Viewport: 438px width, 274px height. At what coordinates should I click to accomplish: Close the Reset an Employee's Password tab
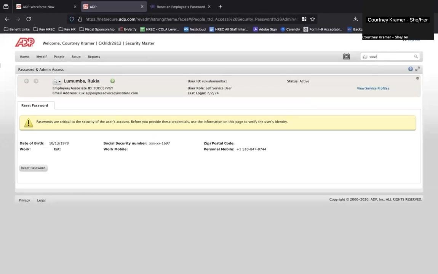click(x=209, y=7)
